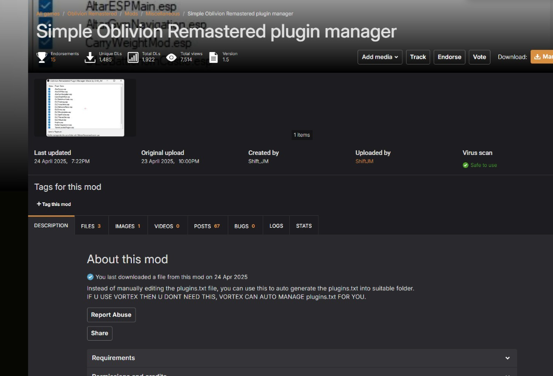
Task: Click the Unique DLs download arrow icon
Action: [90, 57]
